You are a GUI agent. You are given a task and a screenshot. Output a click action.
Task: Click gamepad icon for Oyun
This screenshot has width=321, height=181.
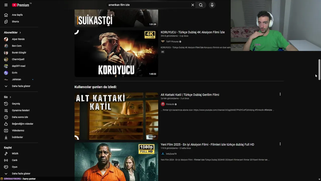(x=6, y=167)
